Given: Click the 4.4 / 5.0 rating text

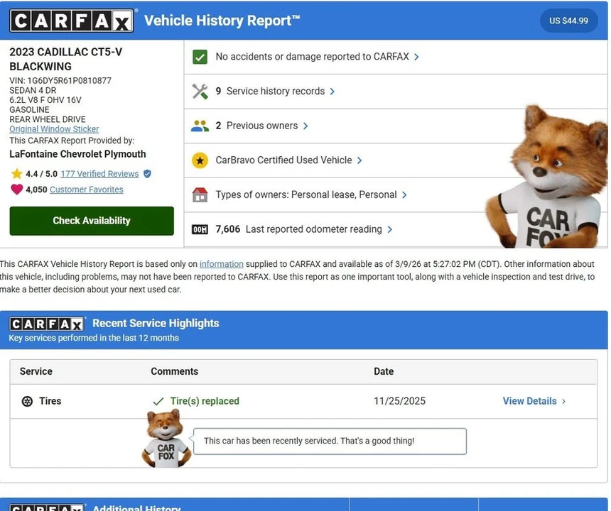Looking at the screenshot, I should point(42,174).
